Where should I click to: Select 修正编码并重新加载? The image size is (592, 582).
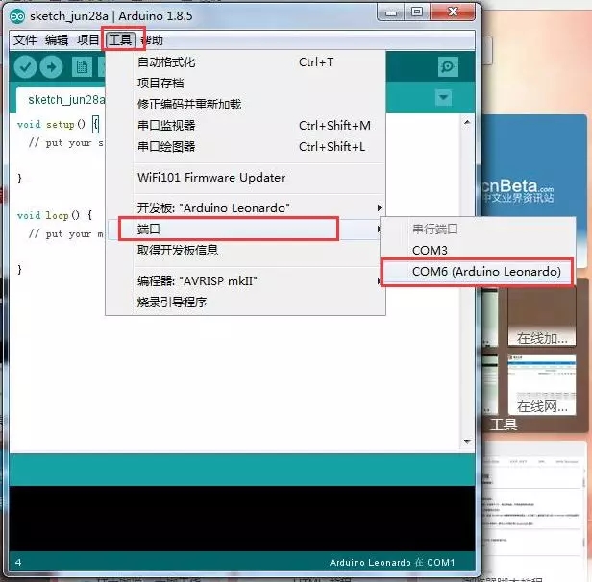coord(245,104)
